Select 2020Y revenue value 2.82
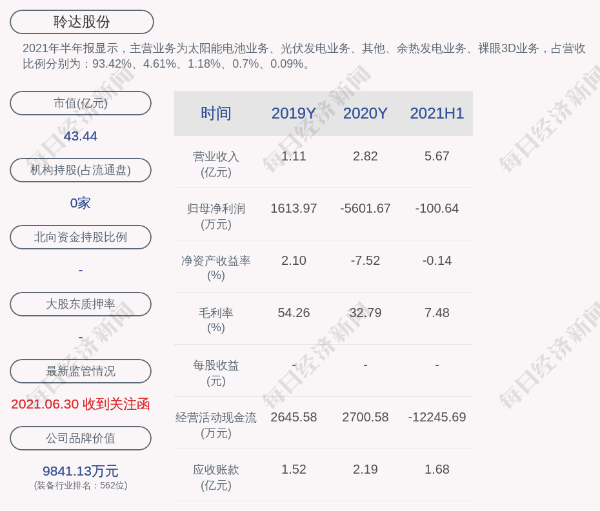600x511 pixels. [x=365, y=156]
